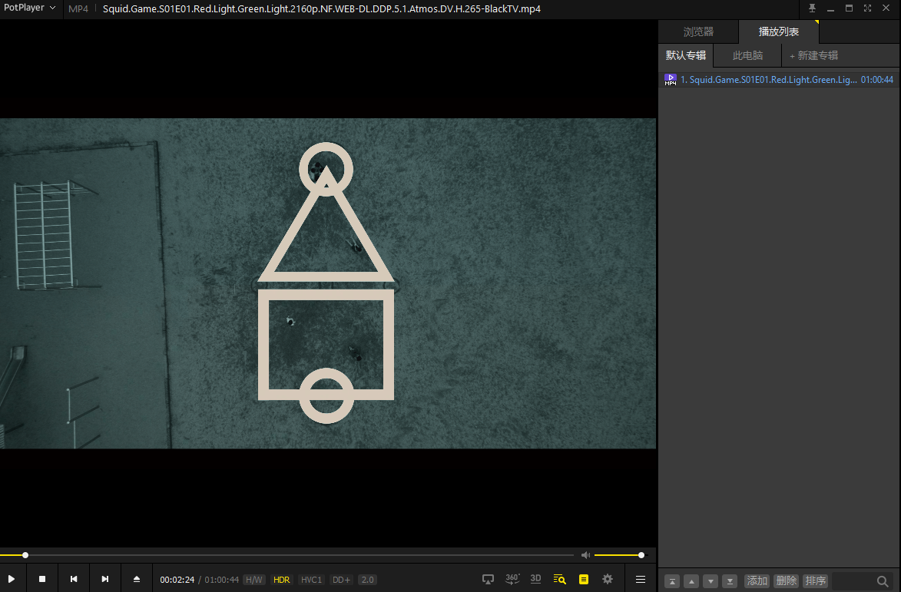Click the current time 00:02:24
The image size is (901, 592).
177,580
